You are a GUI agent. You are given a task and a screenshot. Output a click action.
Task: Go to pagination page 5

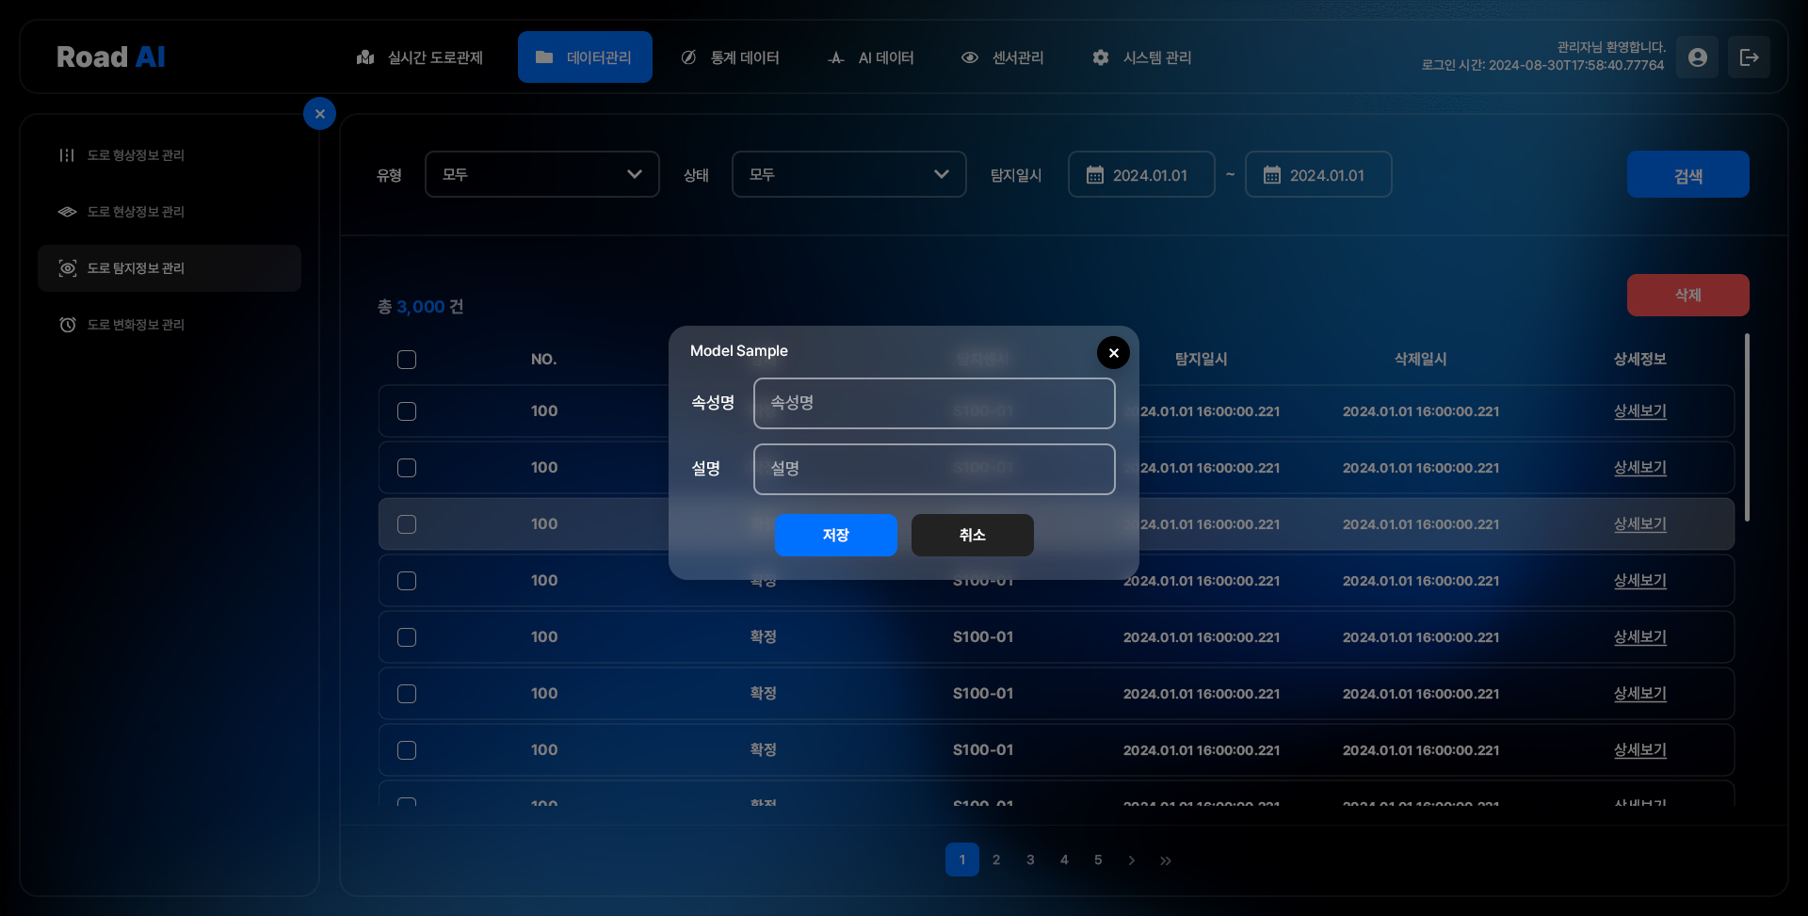tap(1098, 860)
